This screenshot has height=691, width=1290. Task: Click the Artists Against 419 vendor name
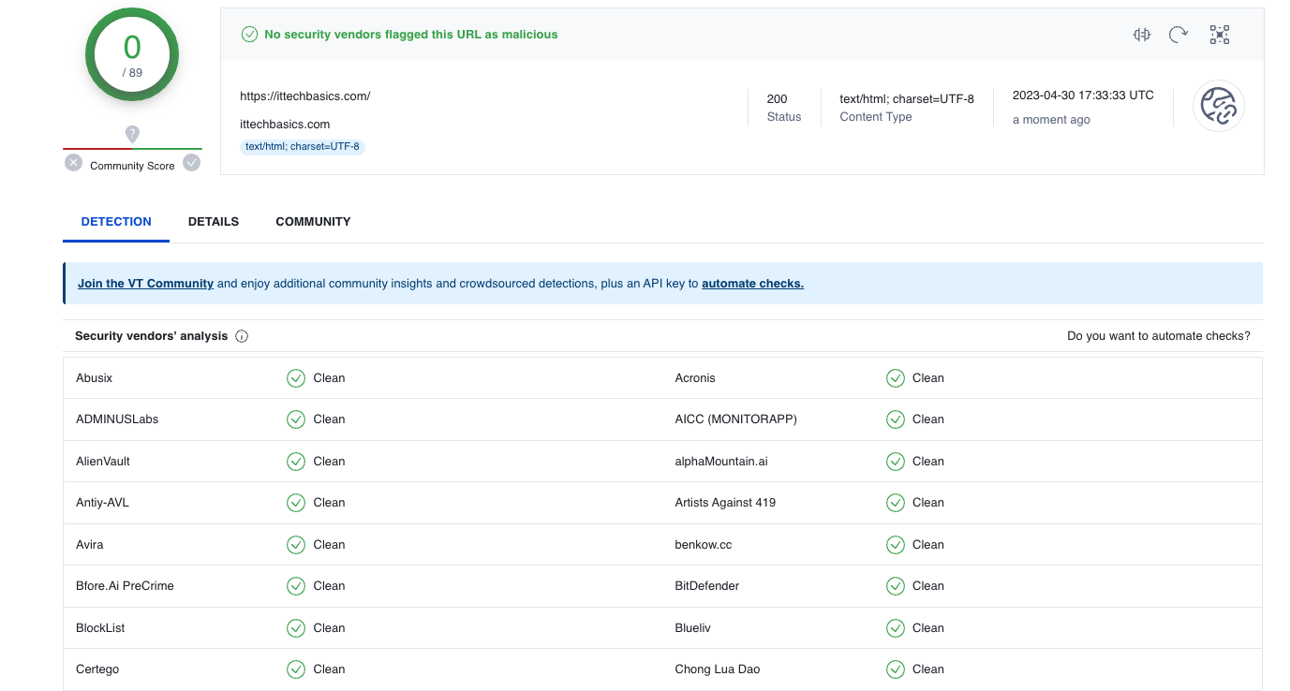click(x=725, y=503)
